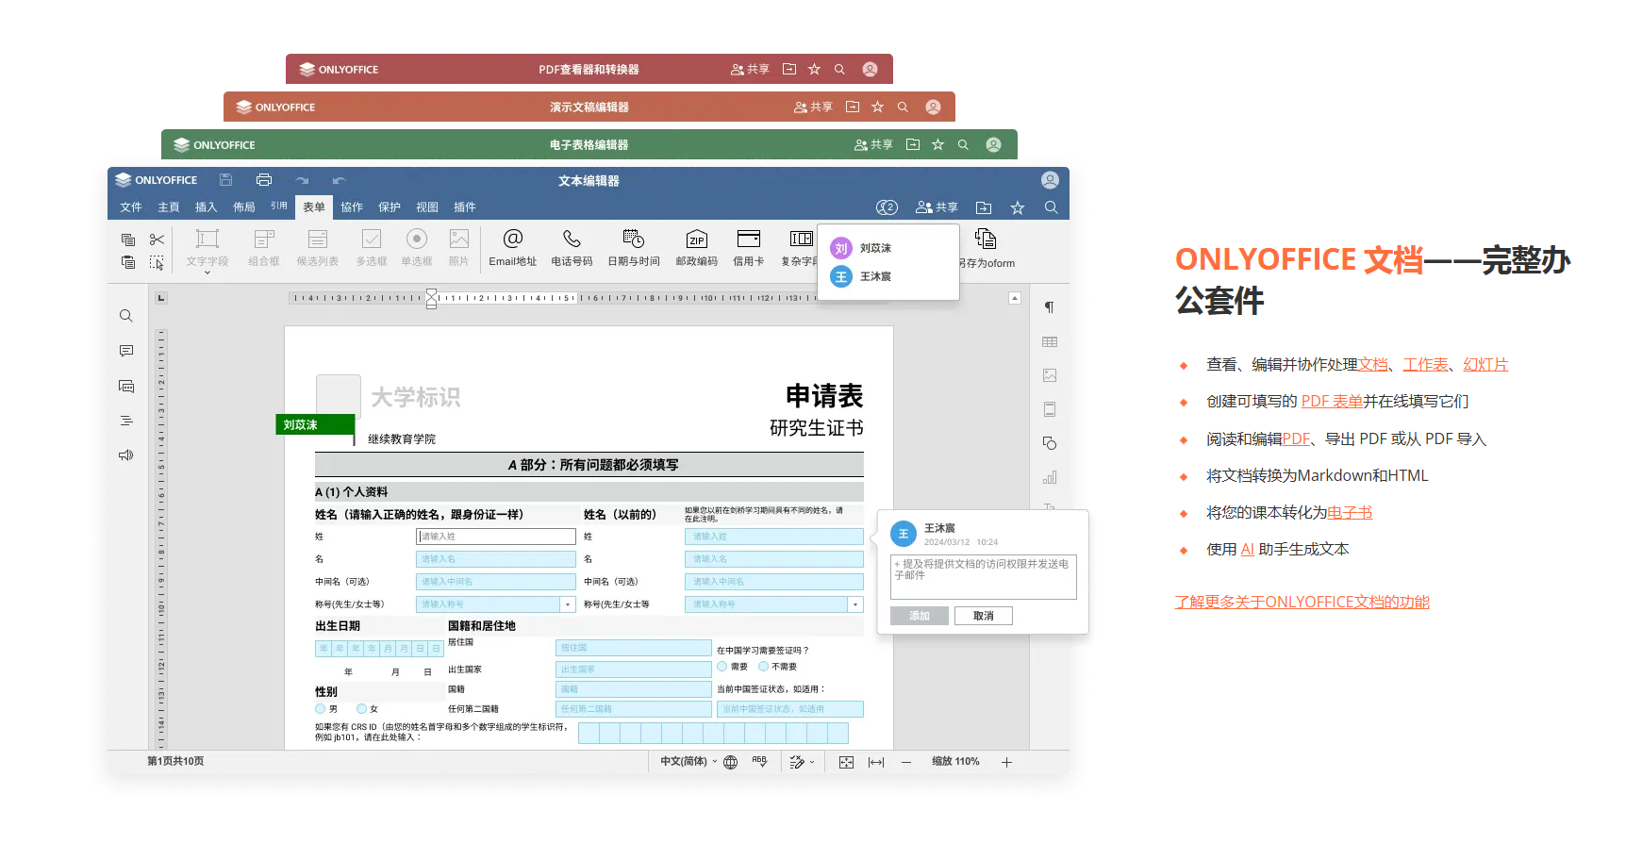
Task: Switch to the 视图 tab
Action: point(427,207)
